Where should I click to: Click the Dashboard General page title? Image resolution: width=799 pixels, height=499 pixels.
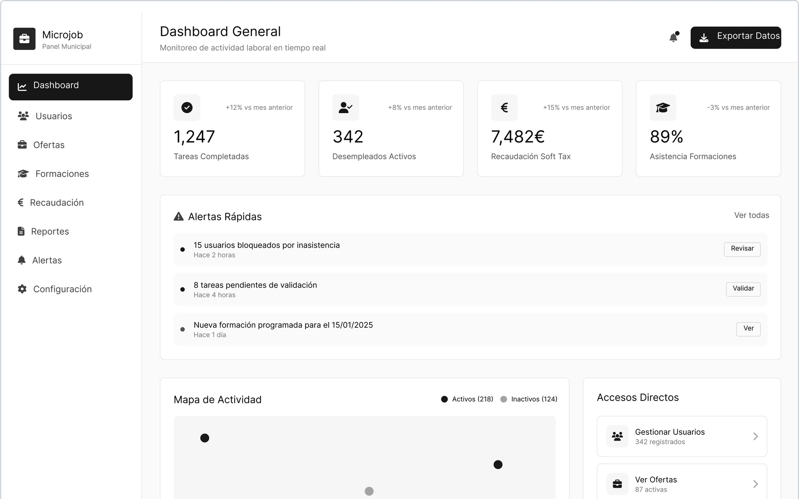tap(220, 31)
